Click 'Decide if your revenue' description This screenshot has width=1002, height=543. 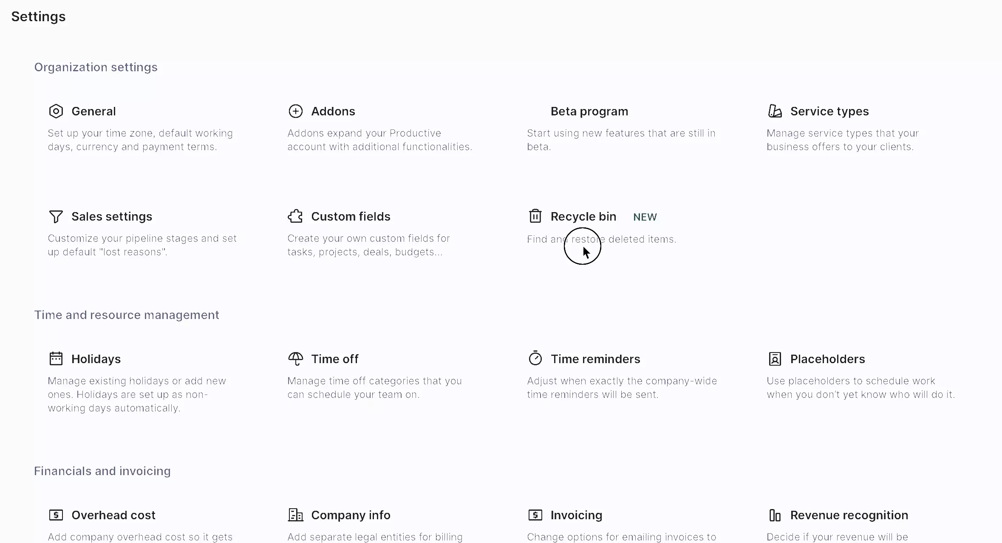click(x=837, y=537)
